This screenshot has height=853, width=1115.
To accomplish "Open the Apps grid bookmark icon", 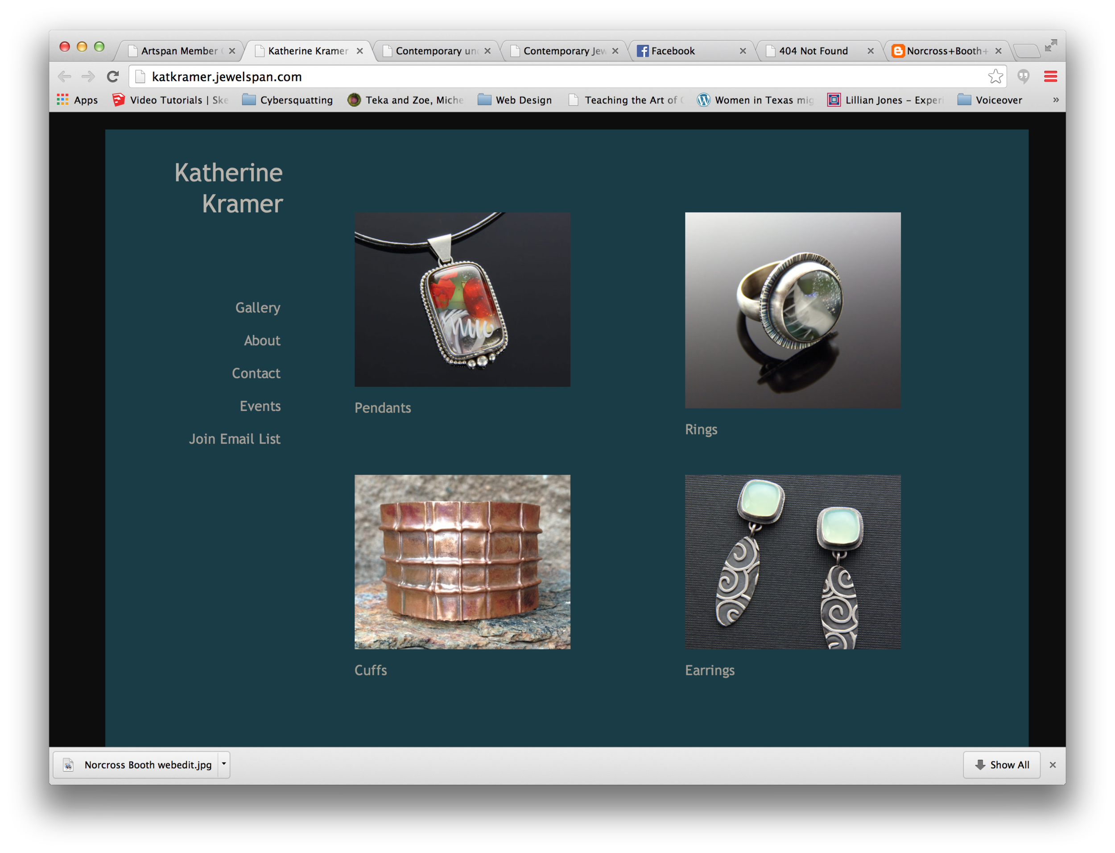I will (62, 100).
